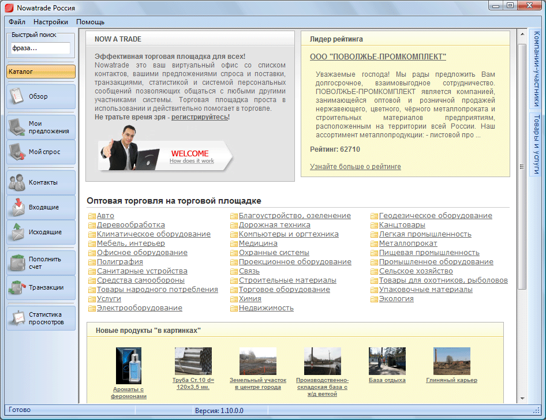546x420 pixels.
Task: Open Средства самообороны category
Action: [x=141, y=280]
